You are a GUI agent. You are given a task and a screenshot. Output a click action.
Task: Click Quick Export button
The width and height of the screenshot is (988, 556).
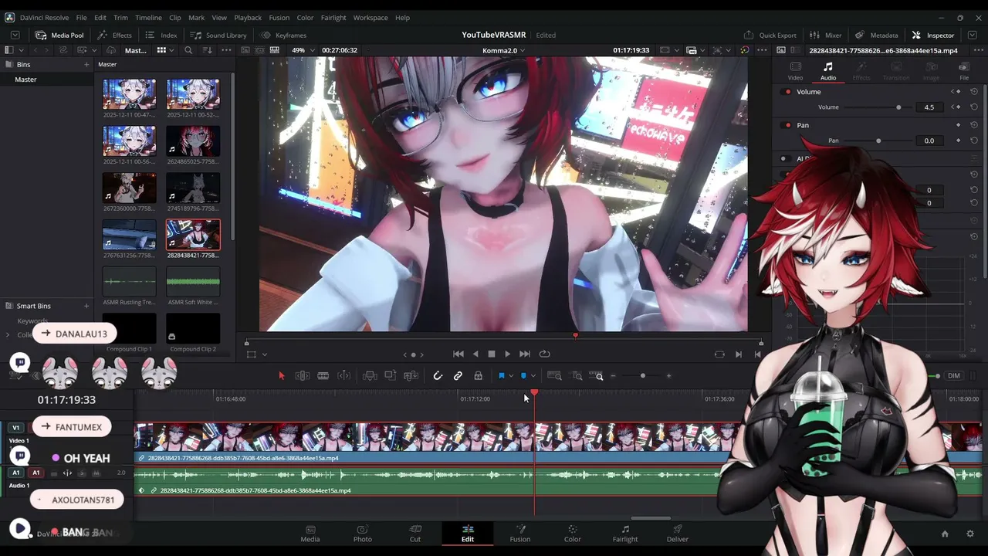pos(770,35)
